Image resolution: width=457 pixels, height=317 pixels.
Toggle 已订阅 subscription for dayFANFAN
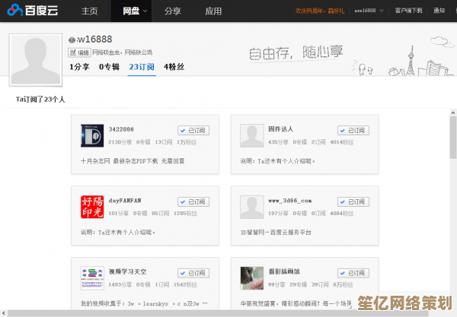tap(193, 201)
